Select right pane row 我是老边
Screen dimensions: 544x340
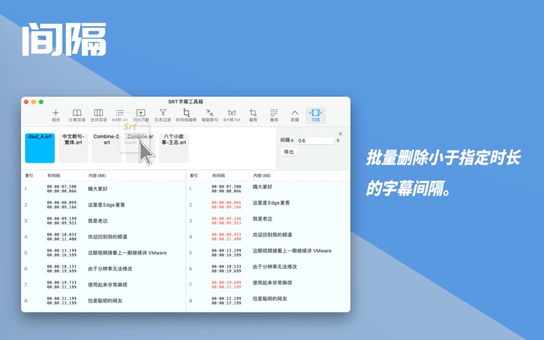(x=268, y=220)
